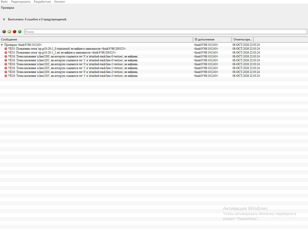Open the Редактировать menu
Screen dimensions: 308x231
coord(21,2)
